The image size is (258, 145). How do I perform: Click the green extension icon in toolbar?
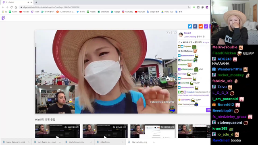tap(194, 7)
